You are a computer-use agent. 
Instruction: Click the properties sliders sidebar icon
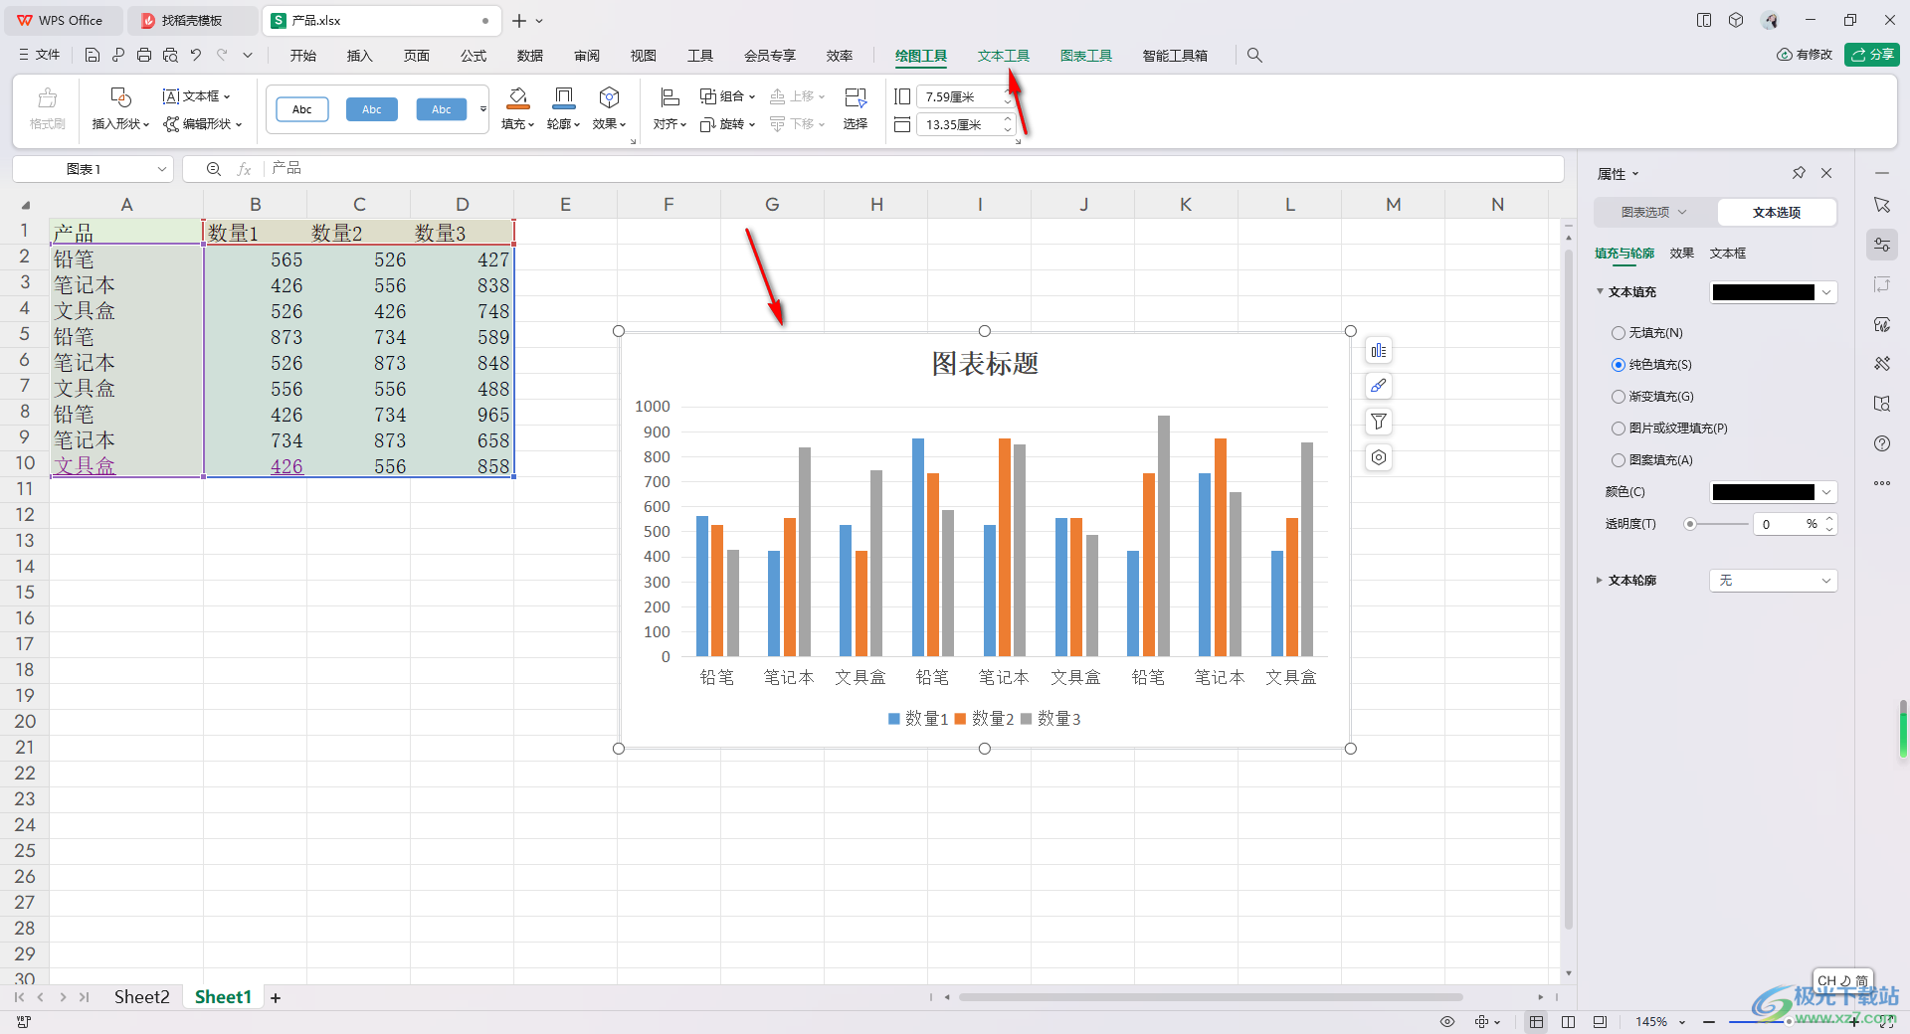(x=1882, y=245)
